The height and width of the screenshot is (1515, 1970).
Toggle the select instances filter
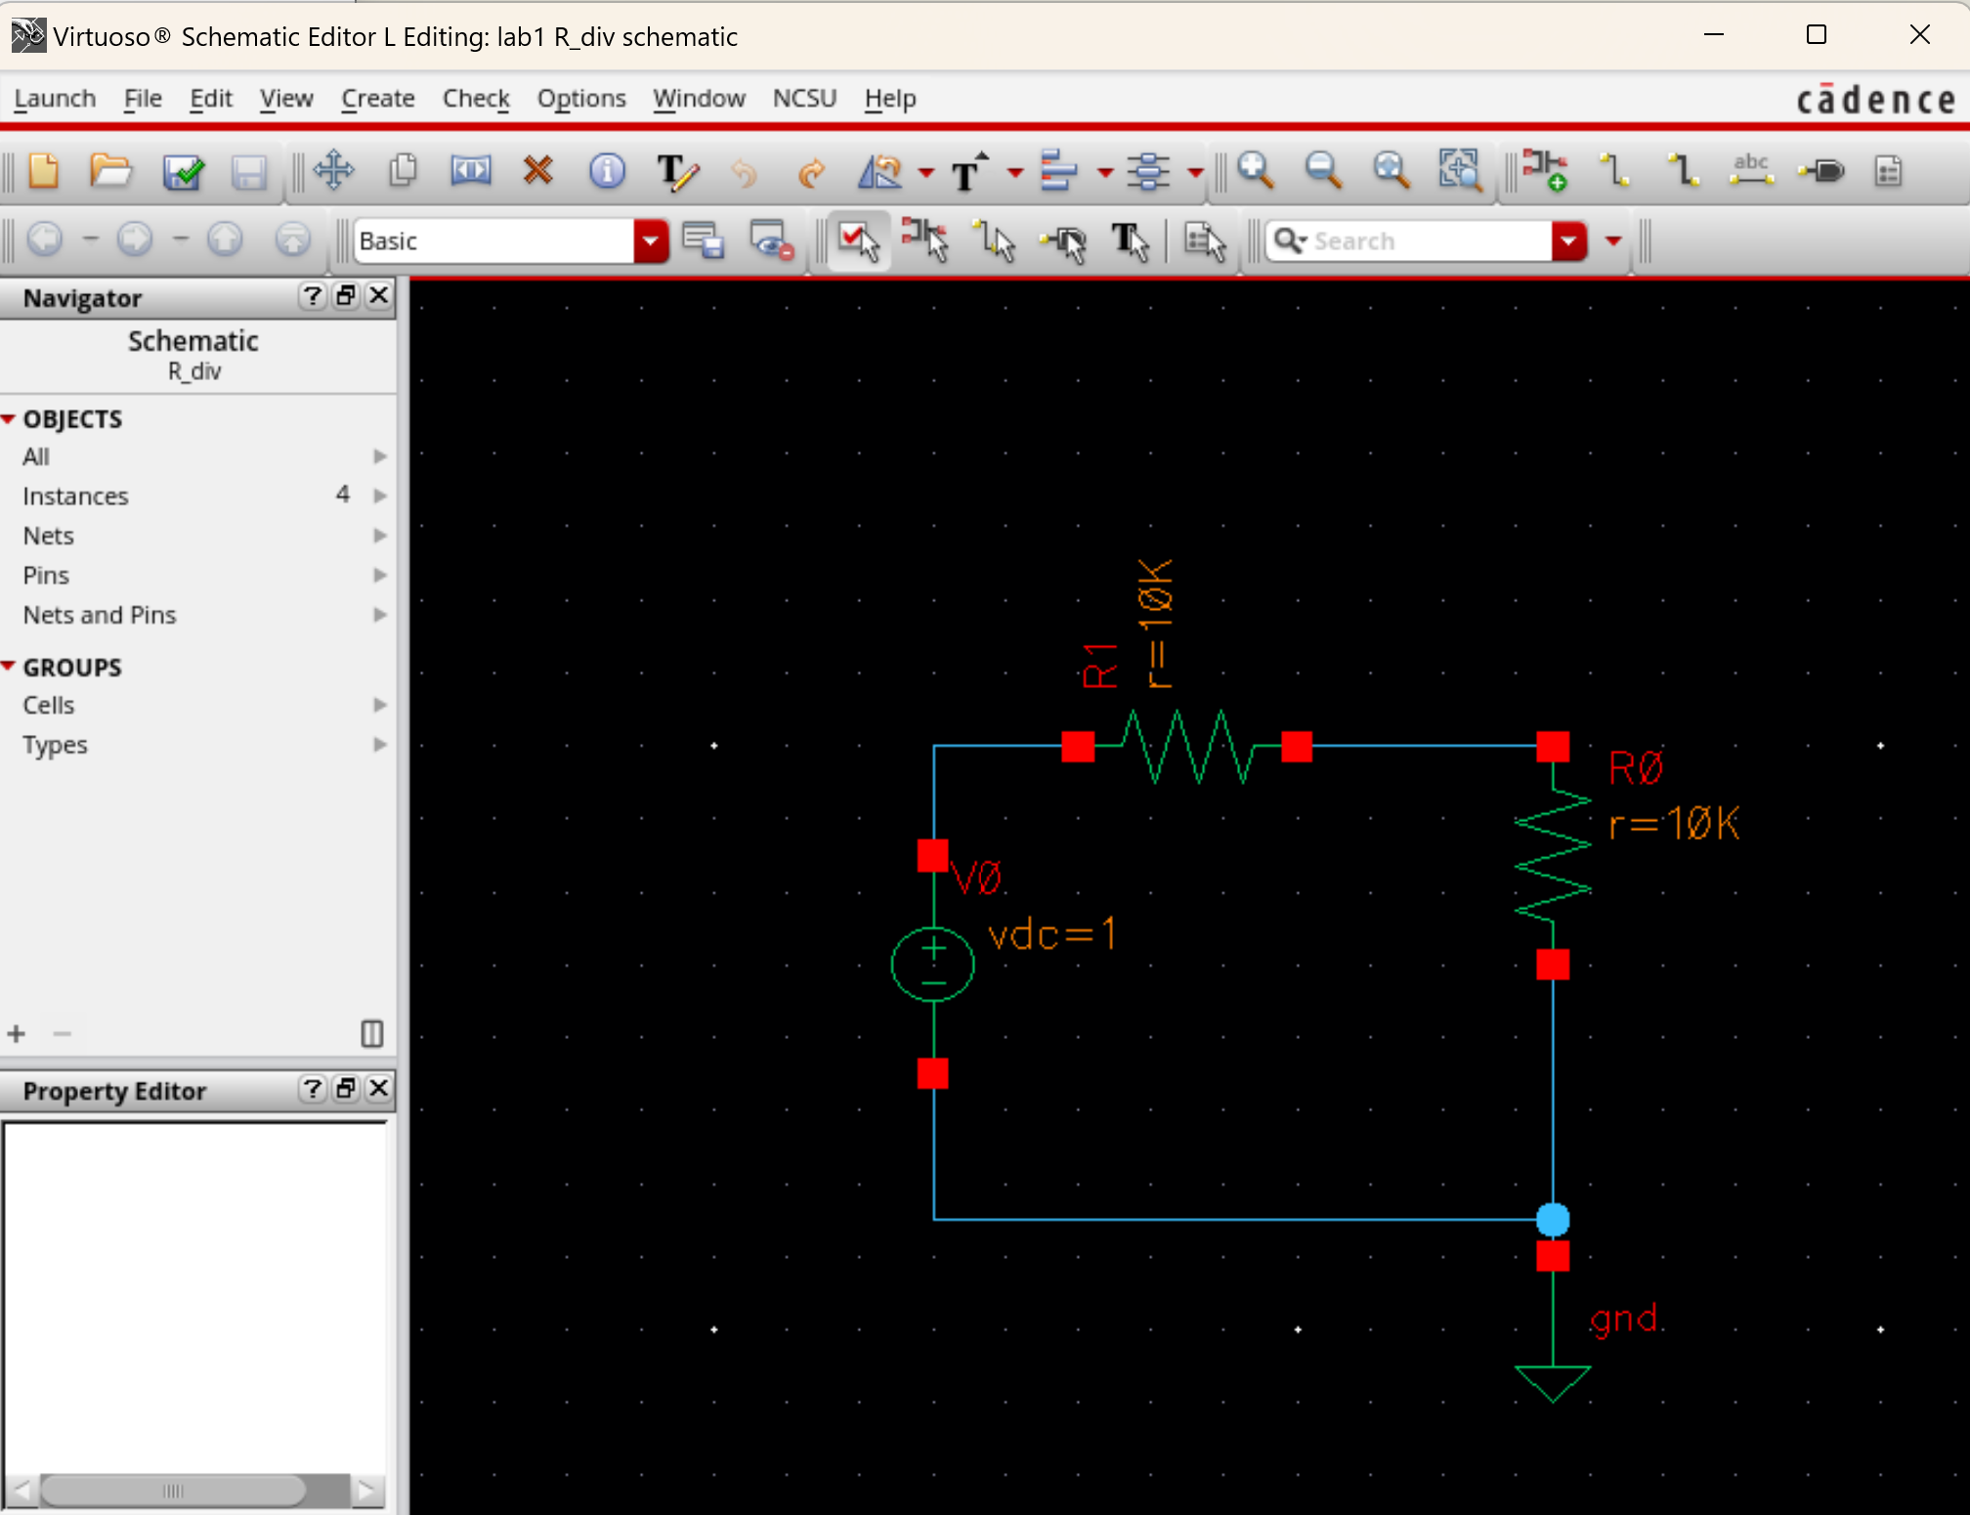pyautogui.click(x=924, y=240)
